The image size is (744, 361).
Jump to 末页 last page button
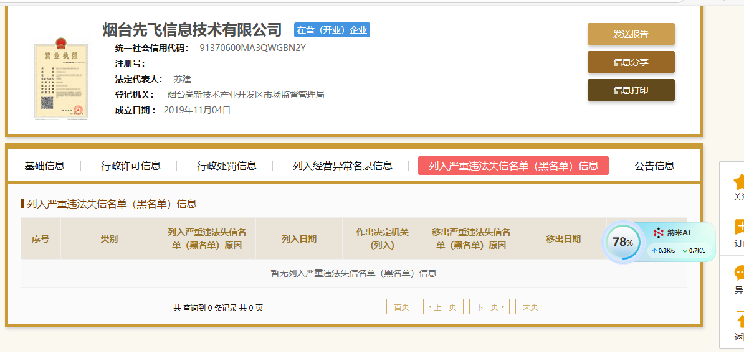(530, 307)
